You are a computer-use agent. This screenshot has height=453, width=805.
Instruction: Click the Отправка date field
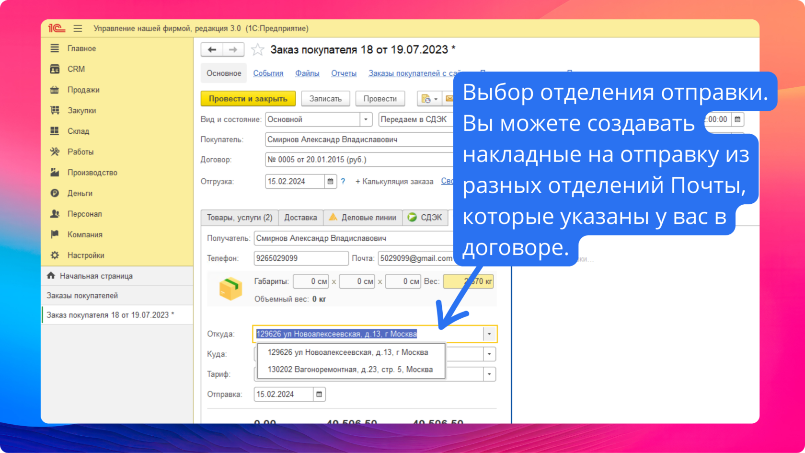[283, 395]
